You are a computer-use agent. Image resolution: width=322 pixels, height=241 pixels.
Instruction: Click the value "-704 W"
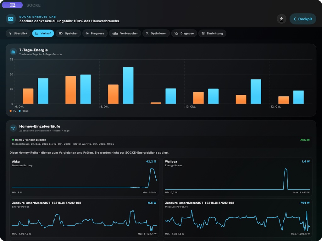pos(304,203)
